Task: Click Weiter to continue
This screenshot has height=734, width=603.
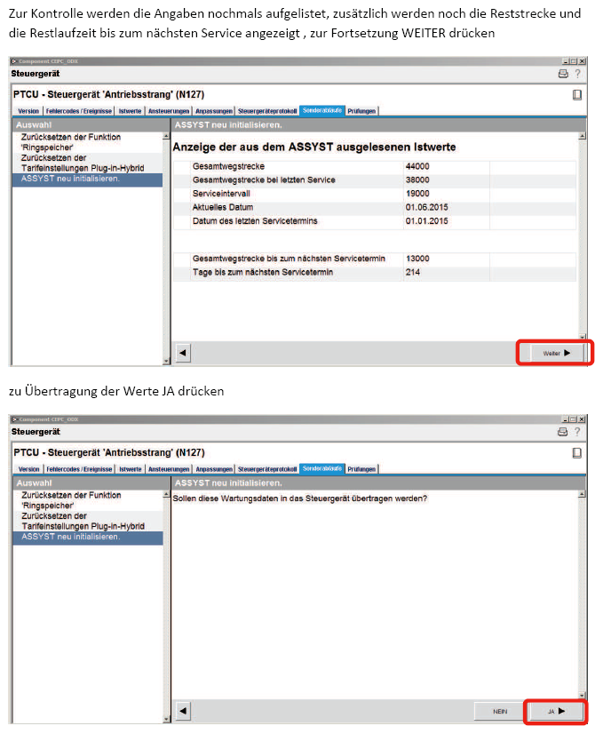Action: 556,353
